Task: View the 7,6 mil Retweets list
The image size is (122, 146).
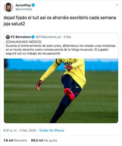Action: pyautogui.click(x=15, y=140)
